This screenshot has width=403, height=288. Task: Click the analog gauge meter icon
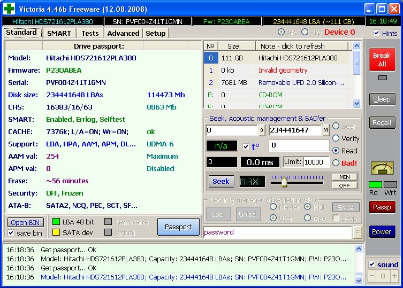point(382,168)
